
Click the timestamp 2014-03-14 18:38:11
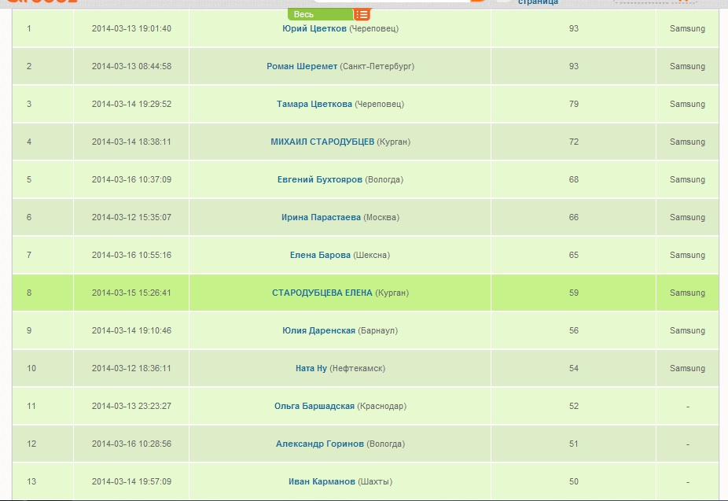tap(131, 142)
